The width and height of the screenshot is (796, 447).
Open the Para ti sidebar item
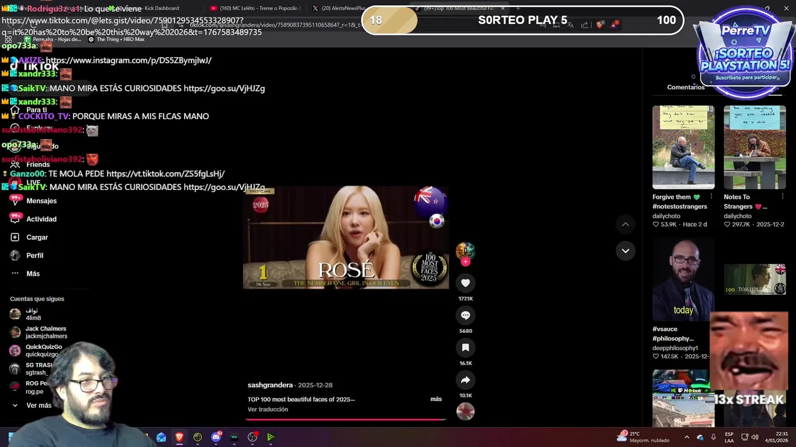(x=29, y=110)
